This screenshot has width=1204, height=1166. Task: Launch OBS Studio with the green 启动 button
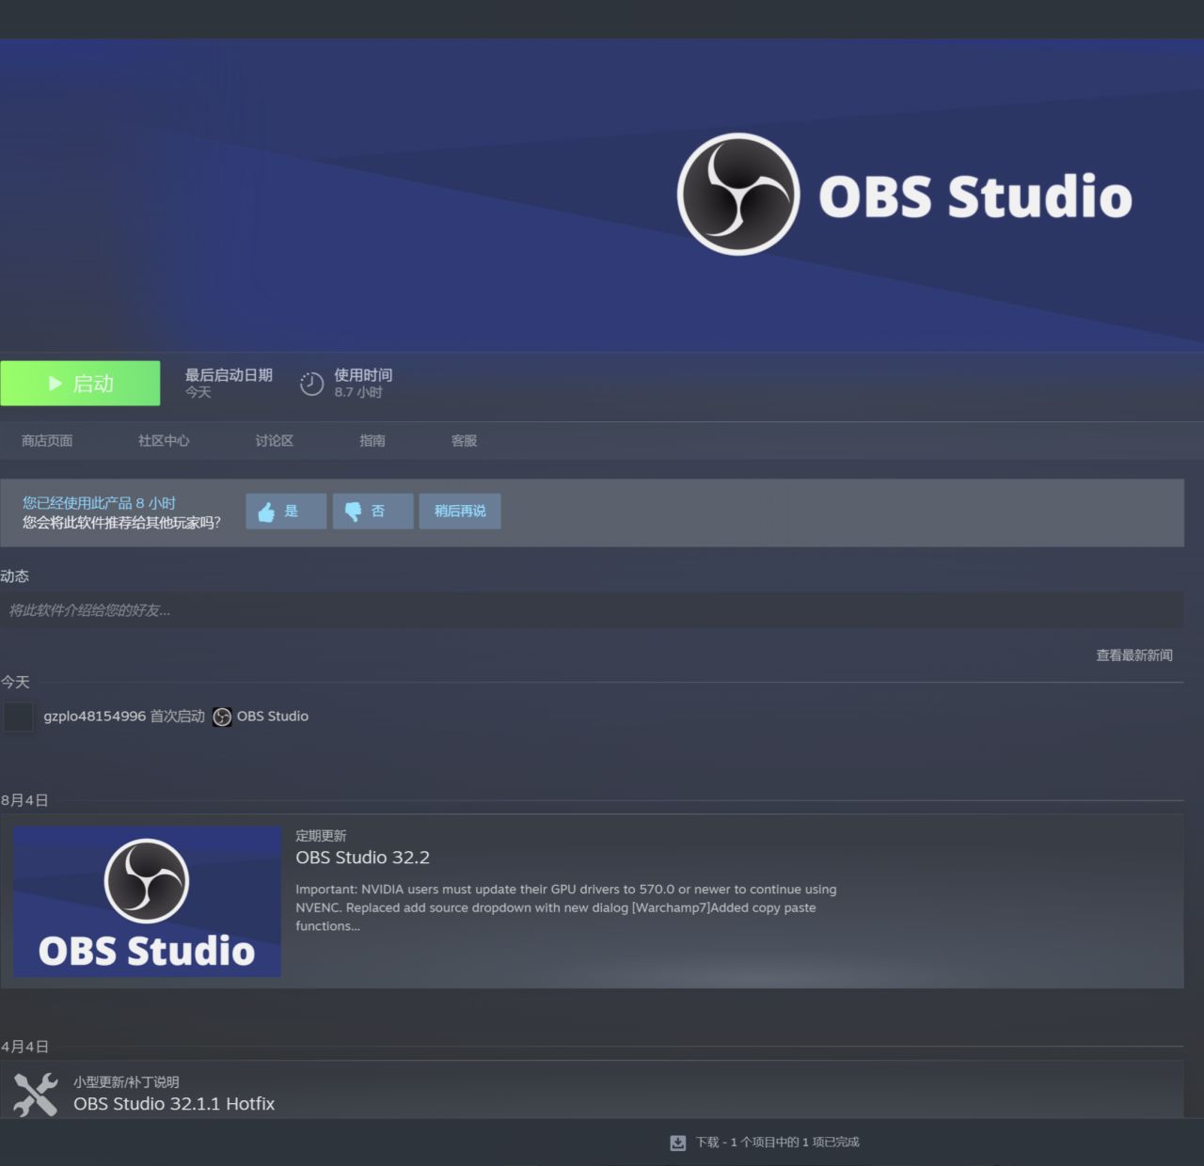pos(80,384)
